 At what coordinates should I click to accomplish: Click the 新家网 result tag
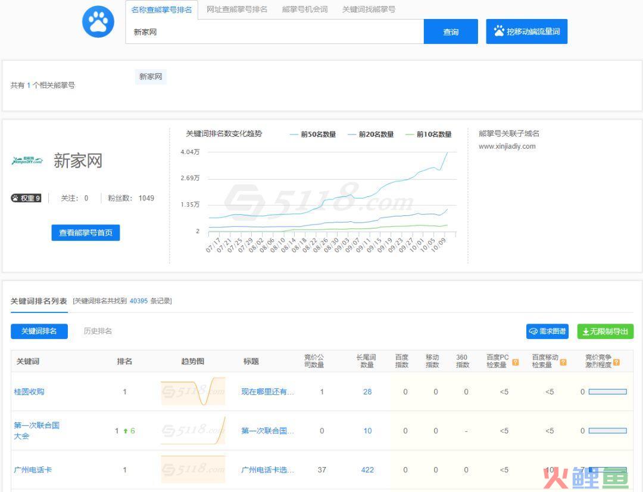click(151, 77)
